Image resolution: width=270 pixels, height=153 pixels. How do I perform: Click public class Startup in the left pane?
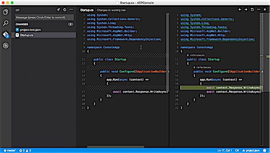[110, 60]
